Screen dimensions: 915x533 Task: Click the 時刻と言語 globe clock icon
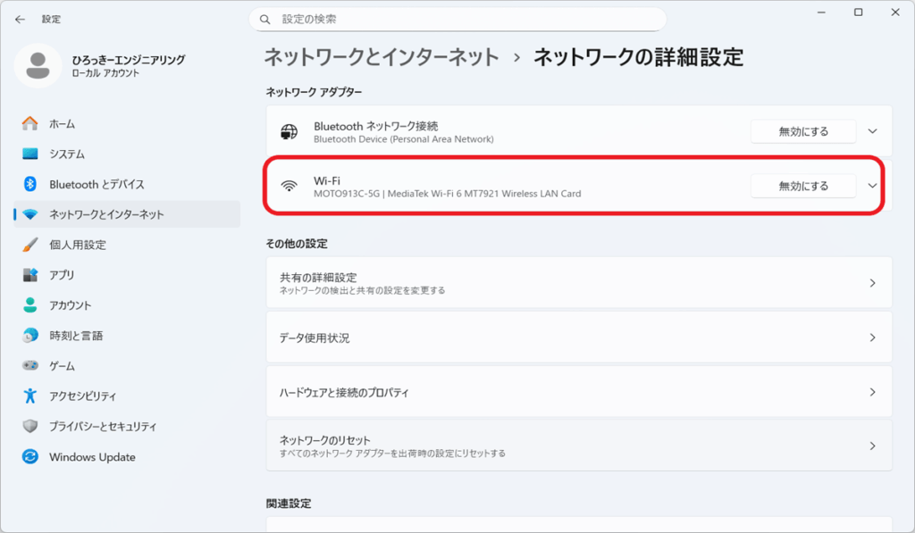coord(29,336)
